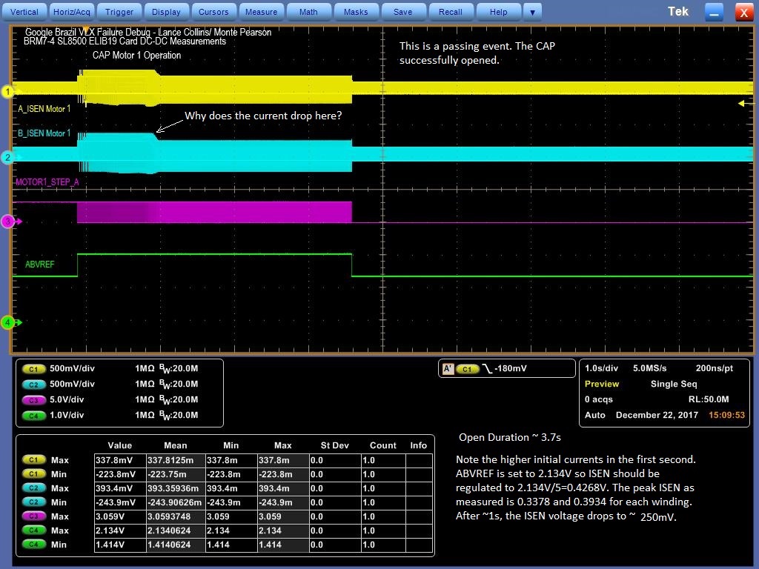Click the channel 1 yellow ground marker

click(x=8, y=92)
